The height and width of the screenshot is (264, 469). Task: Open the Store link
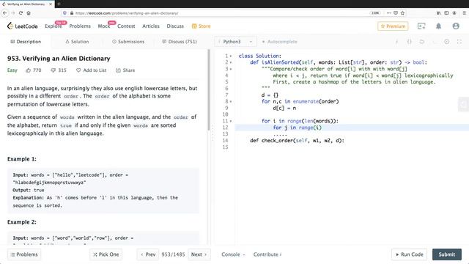[x=201, y=26]
